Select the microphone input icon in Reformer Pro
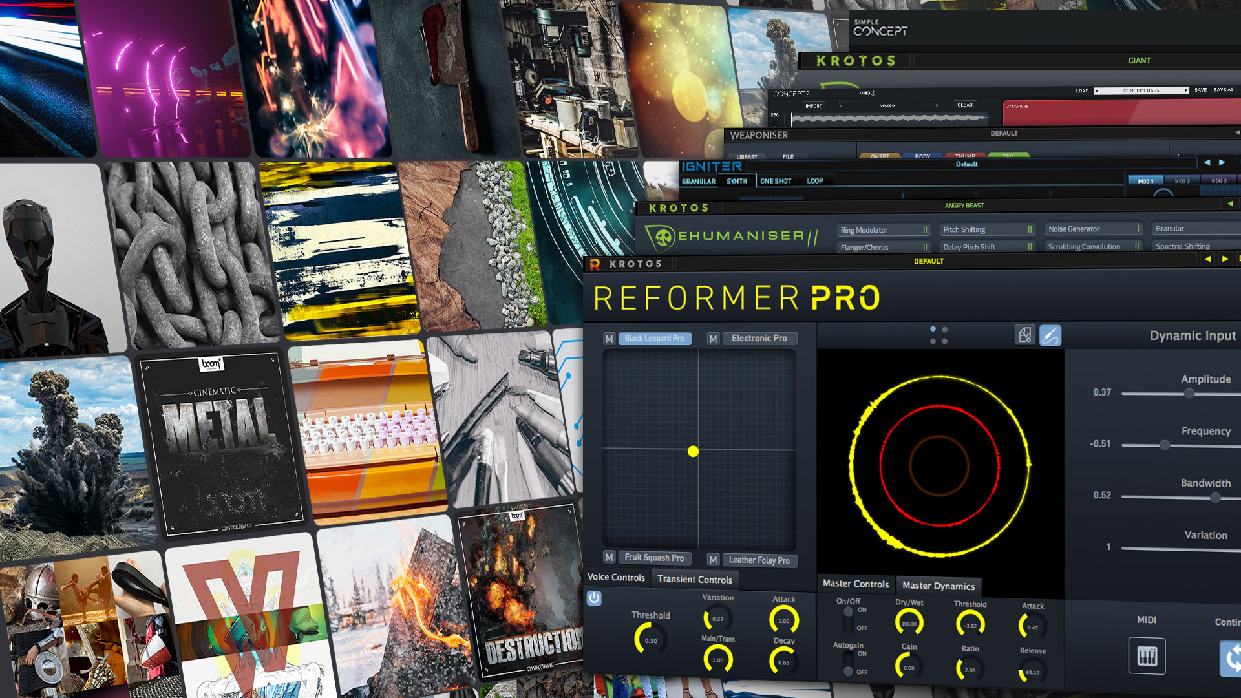Image resolution: width=1241 pixels, height=698 pixels. coord(1050,335)
